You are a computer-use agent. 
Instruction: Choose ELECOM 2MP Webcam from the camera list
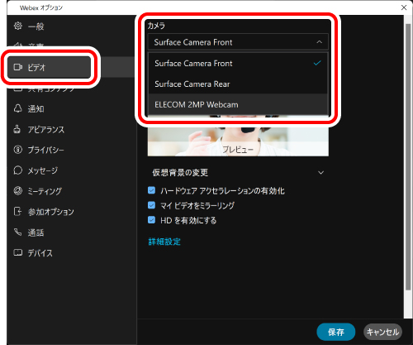coord(238,104)
